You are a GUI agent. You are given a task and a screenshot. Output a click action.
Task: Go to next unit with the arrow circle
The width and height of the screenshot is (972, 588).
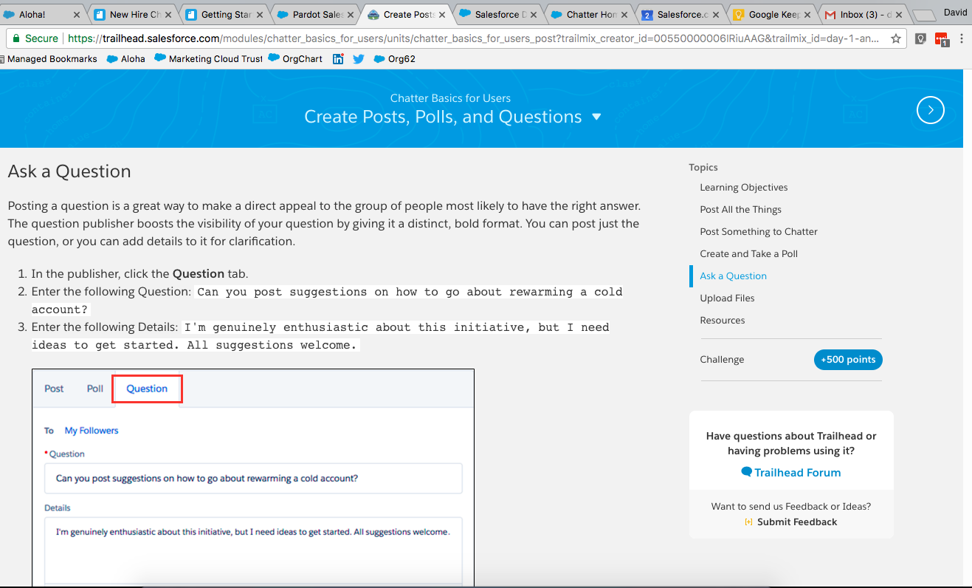tap(931, 110)
